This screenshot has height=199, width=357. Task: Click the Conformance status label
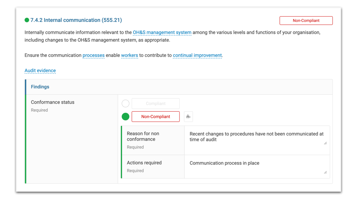(x=53, y=102)
